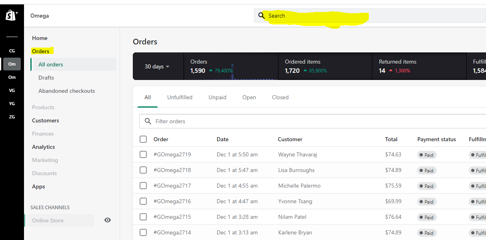Click the magnifier icon in Search bar

(262, 16)
